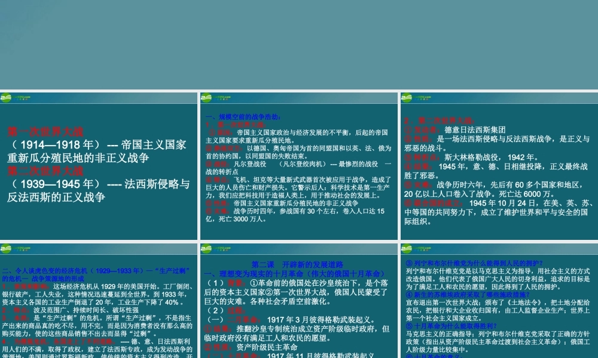Viewport: 598px width, 358px height.
Task: Select the slide 第二课 开辟新的发展道路
Action: point(299,301)
